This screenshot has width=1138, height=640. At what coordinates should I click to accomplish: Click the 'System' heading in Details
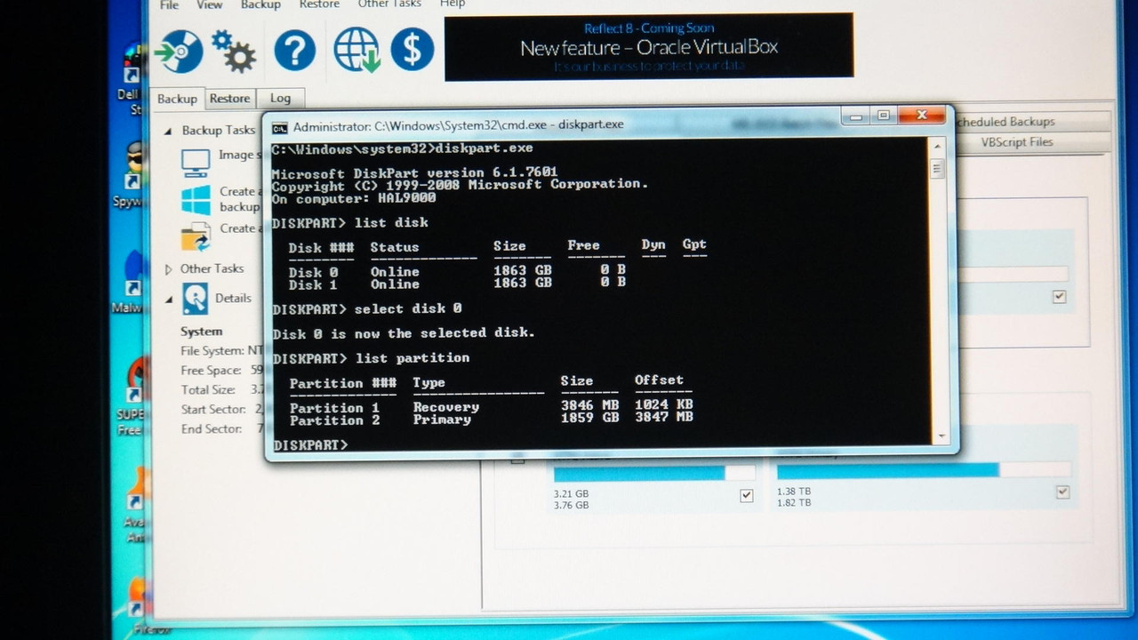coord(202,332)
